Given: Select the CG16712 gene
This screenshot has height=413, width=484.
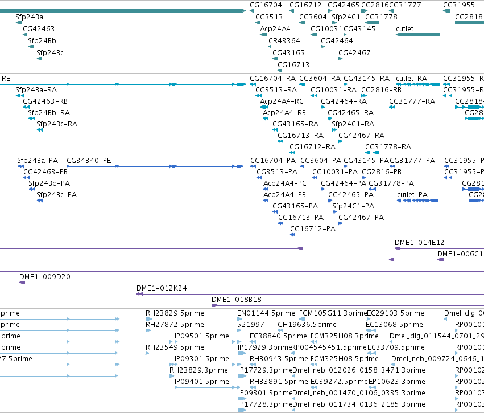Looking at the screenshot, I should pos(305,5).
